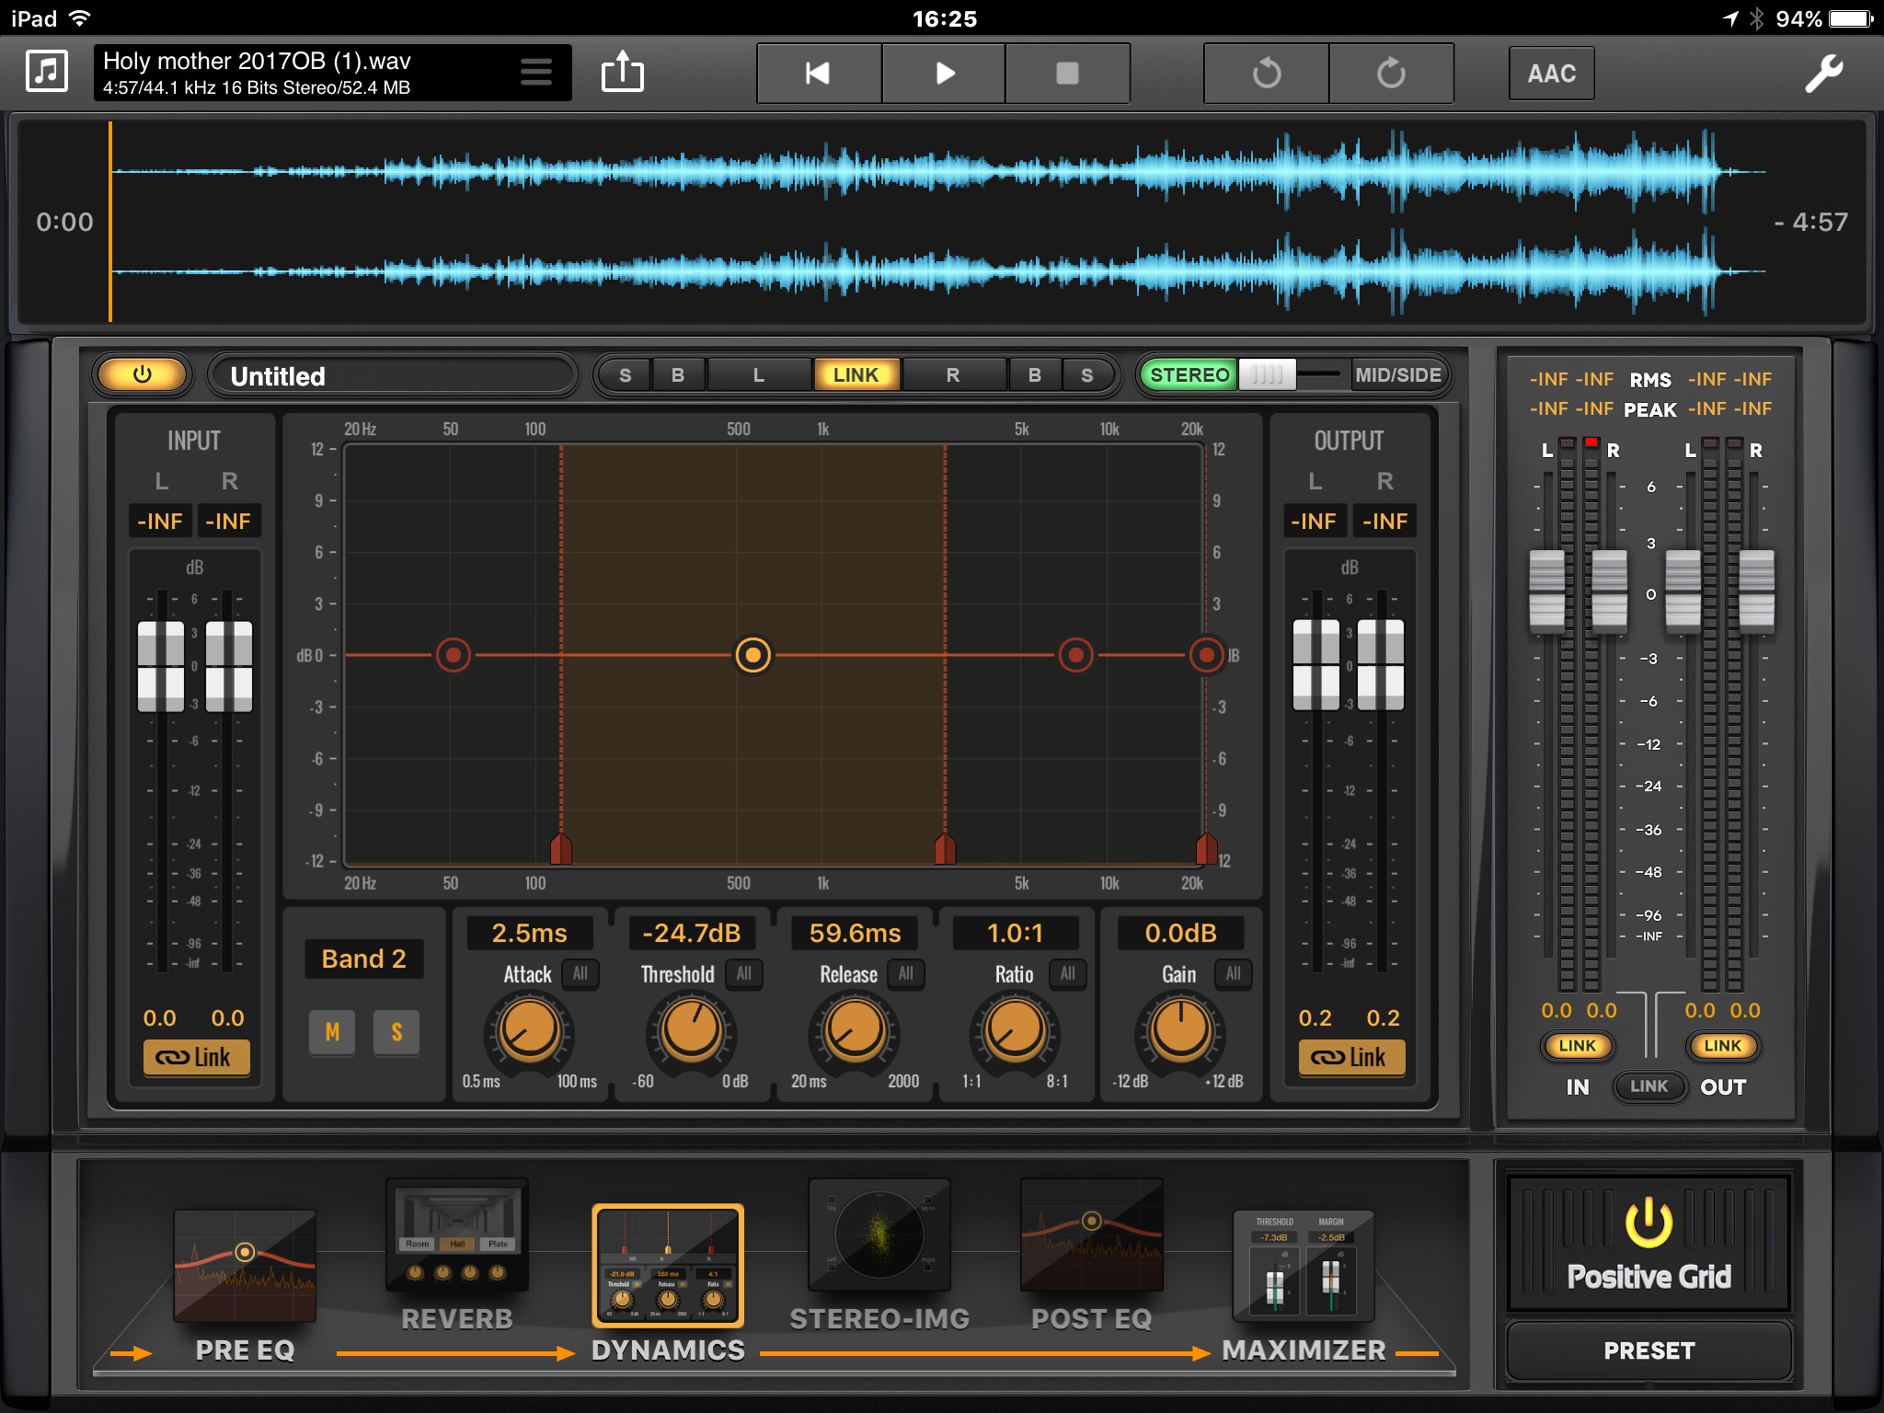Start playback with the play button
This screenshot has width=1884, height=1413.
(x=944, y=73)
